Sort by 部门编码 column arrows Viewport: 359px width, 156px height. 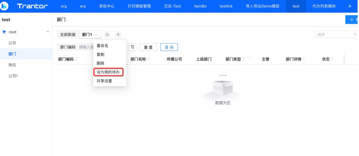point(76,59)
